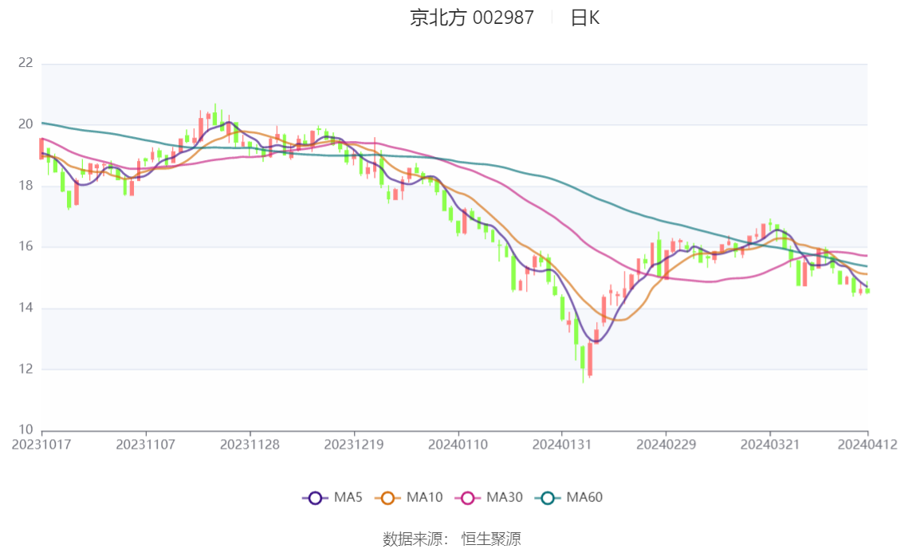
Task: Click the 京北方 002987 chart title
Action: click(472, 18)
